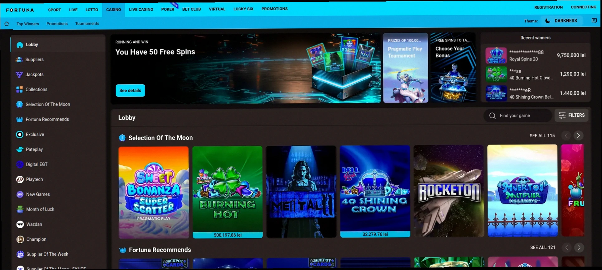
Task: Open Lucky Six
Action: (x=243, y=9)
